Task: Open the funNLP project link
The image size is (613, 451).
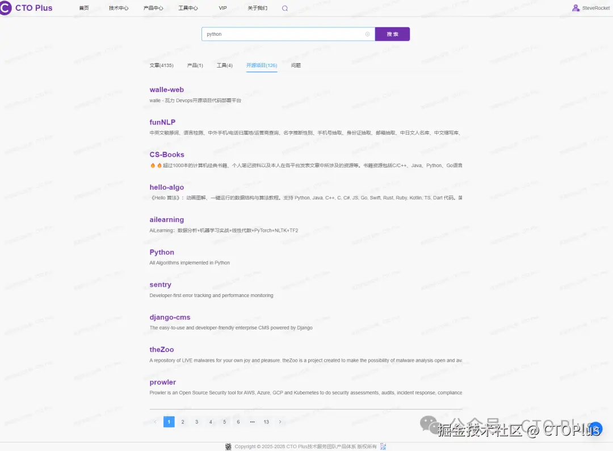Action: click(162, 122)
